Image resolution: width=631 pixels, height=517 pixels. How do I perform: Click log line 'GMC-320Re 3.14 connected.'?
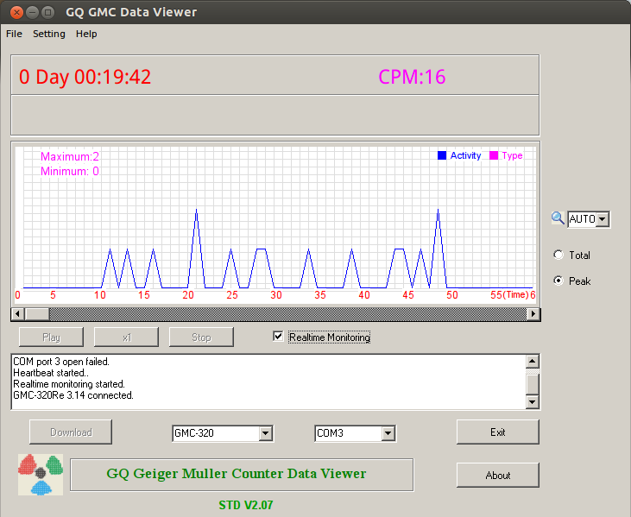click(x=73, y=395)
